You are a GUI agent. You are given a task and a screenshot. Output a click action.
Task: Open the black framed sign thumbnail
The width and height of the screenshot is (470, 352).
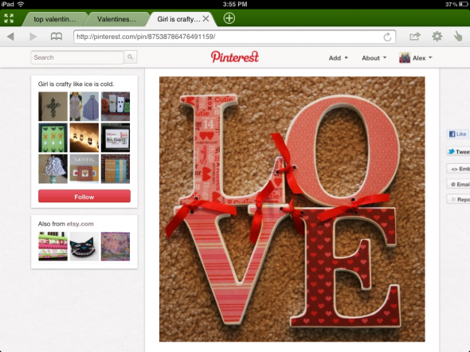116,138
